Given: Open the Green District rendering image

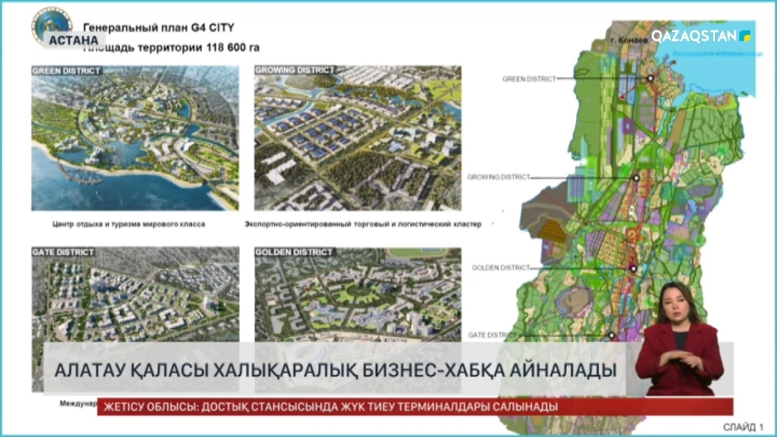Looking at the screenshot, I should click(135, 138).
